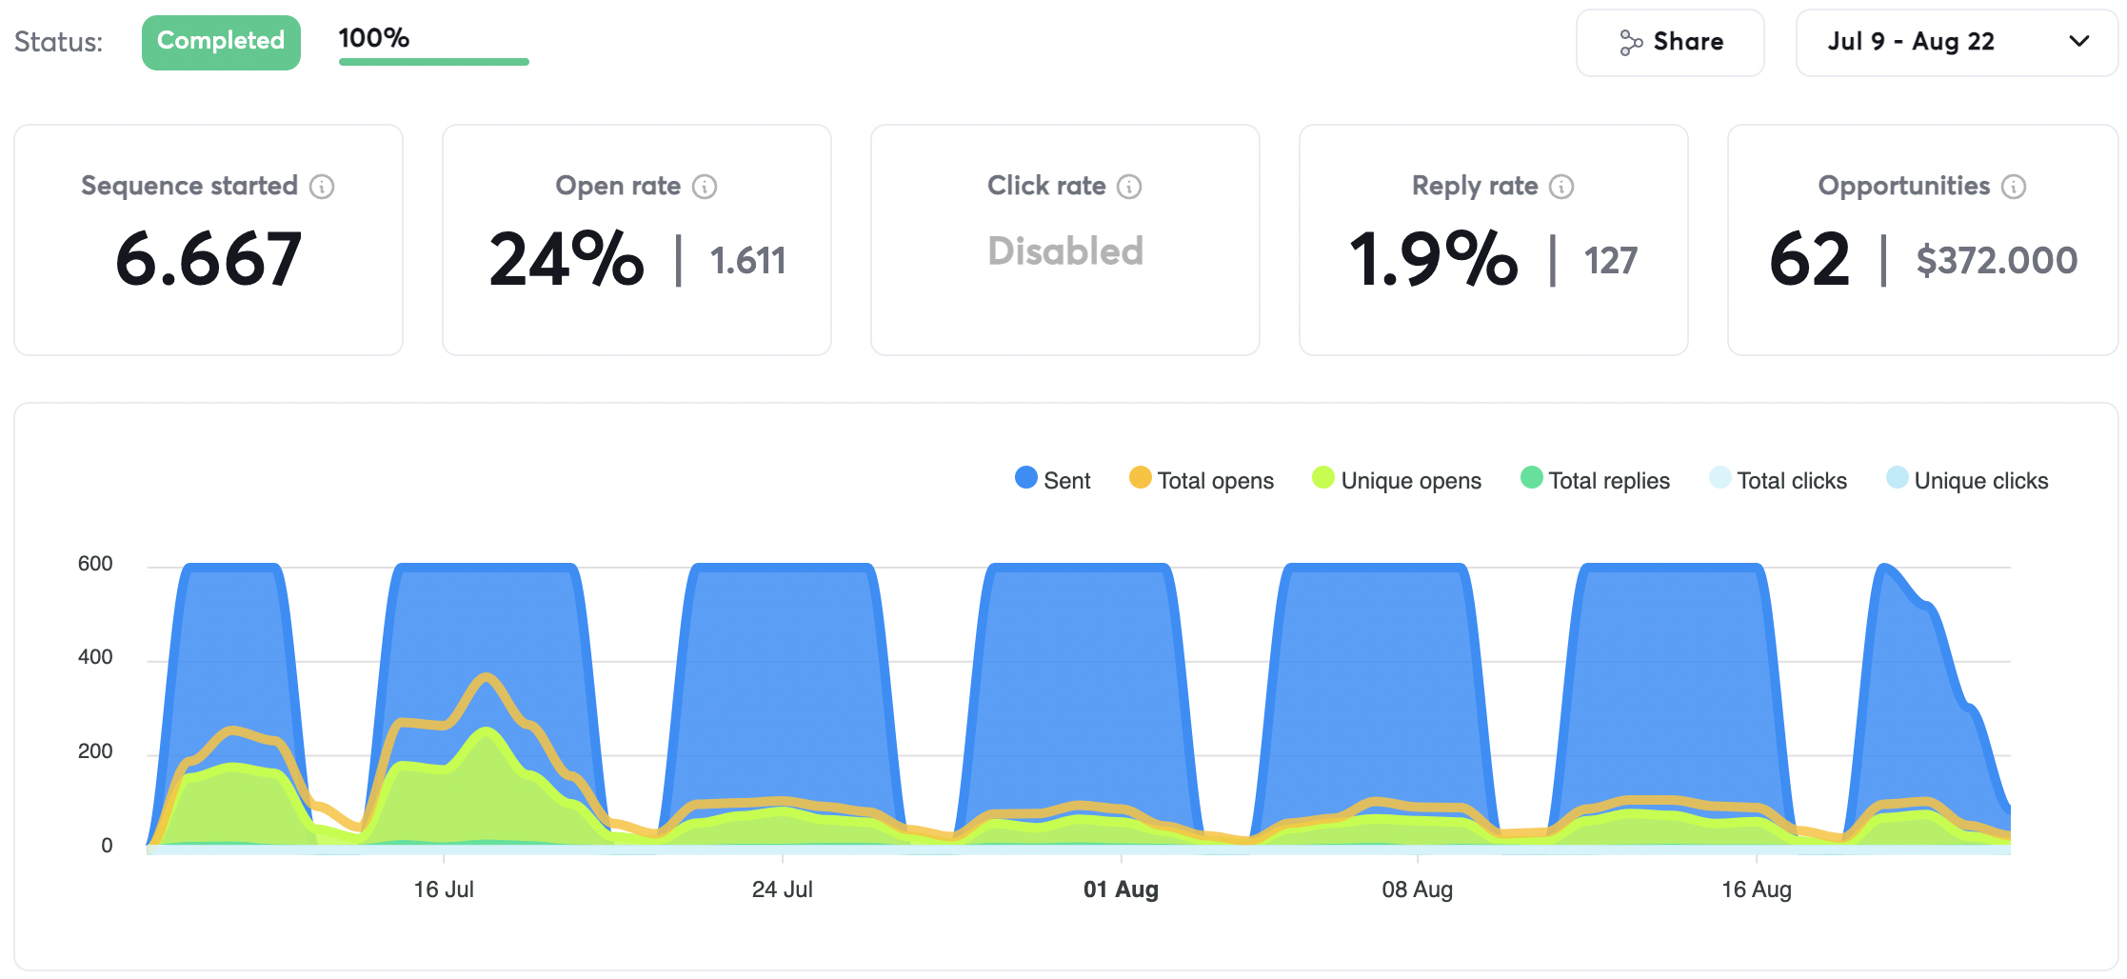Image resolution: width=2127 pixels, height=979 pixels.
Task: Show the Unique clicks legend series
Action: point(1967,480)
